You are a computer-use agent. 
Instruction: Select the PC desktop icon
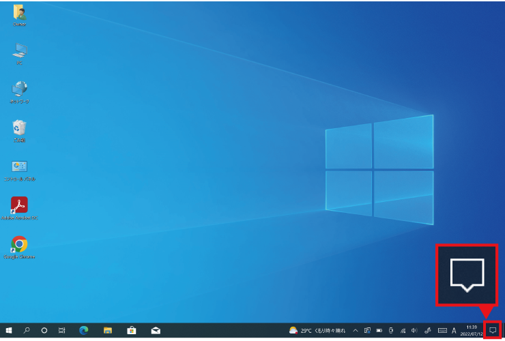[x=19, y=54]
